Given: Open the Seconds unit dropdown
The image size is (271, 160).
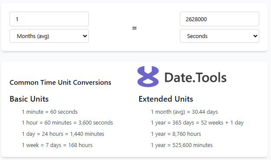Looking at the screenshot, I should (219, 36).
